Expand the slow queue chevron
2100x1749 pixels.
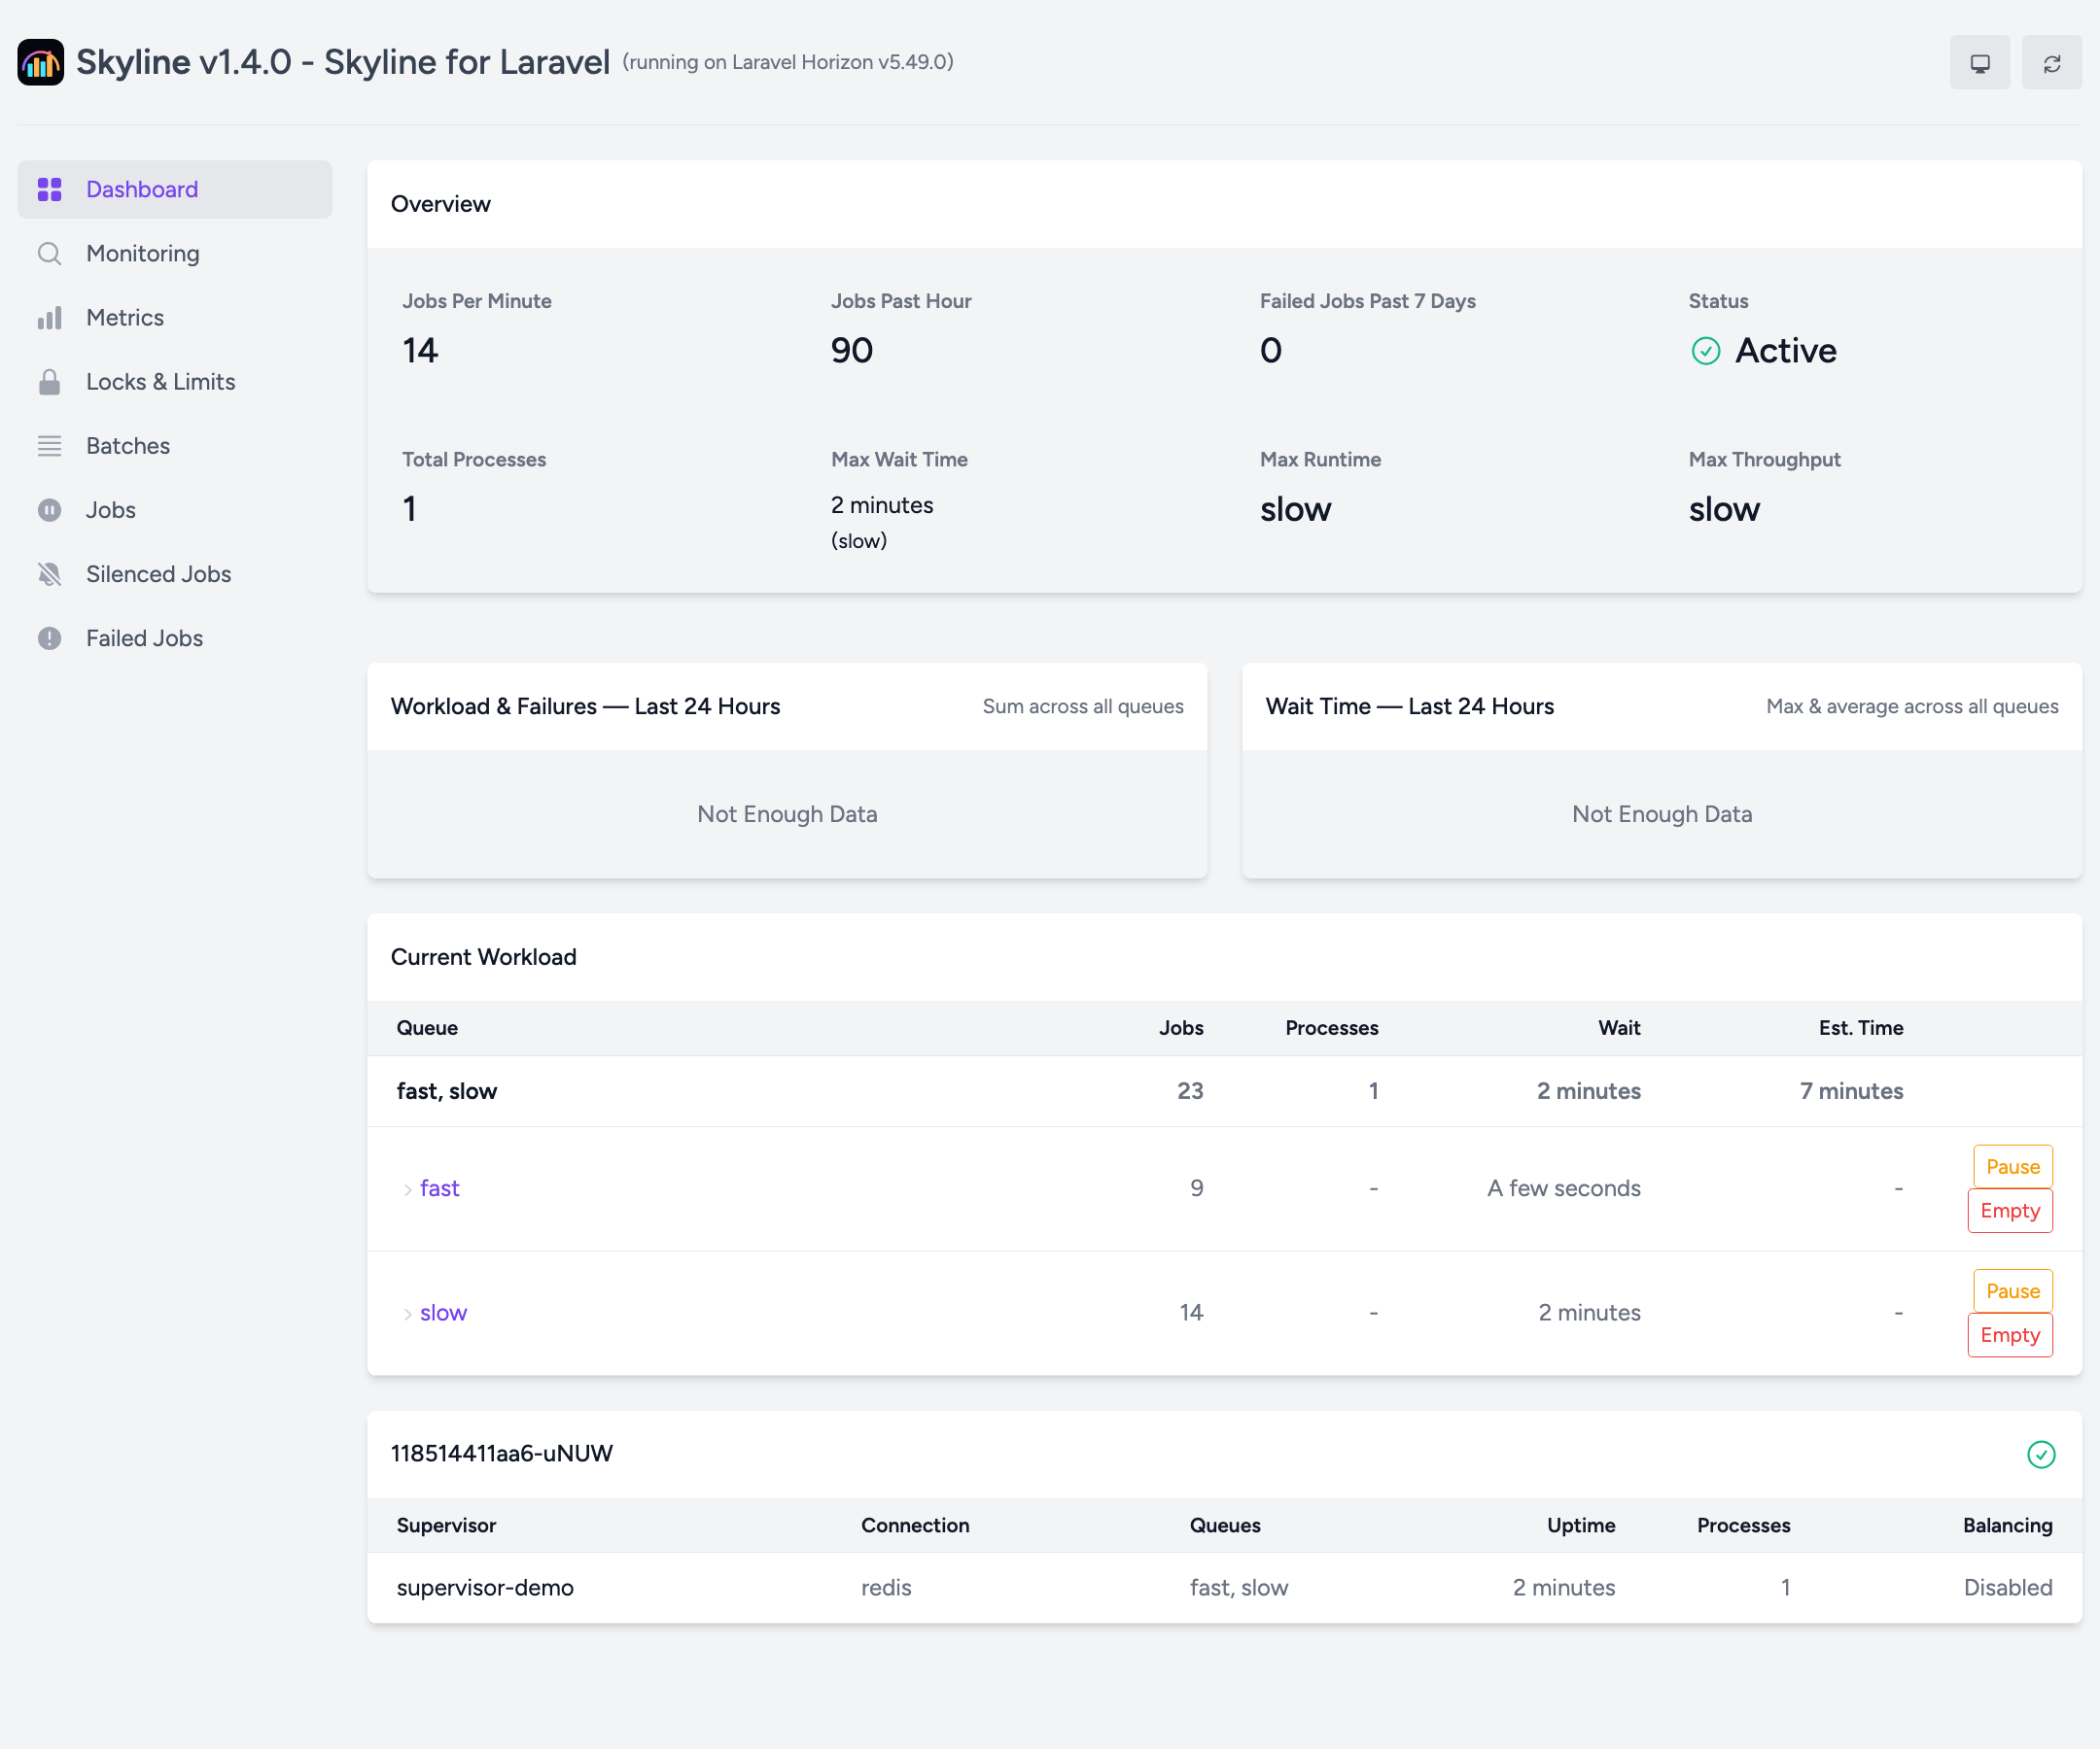(408, 1315)
